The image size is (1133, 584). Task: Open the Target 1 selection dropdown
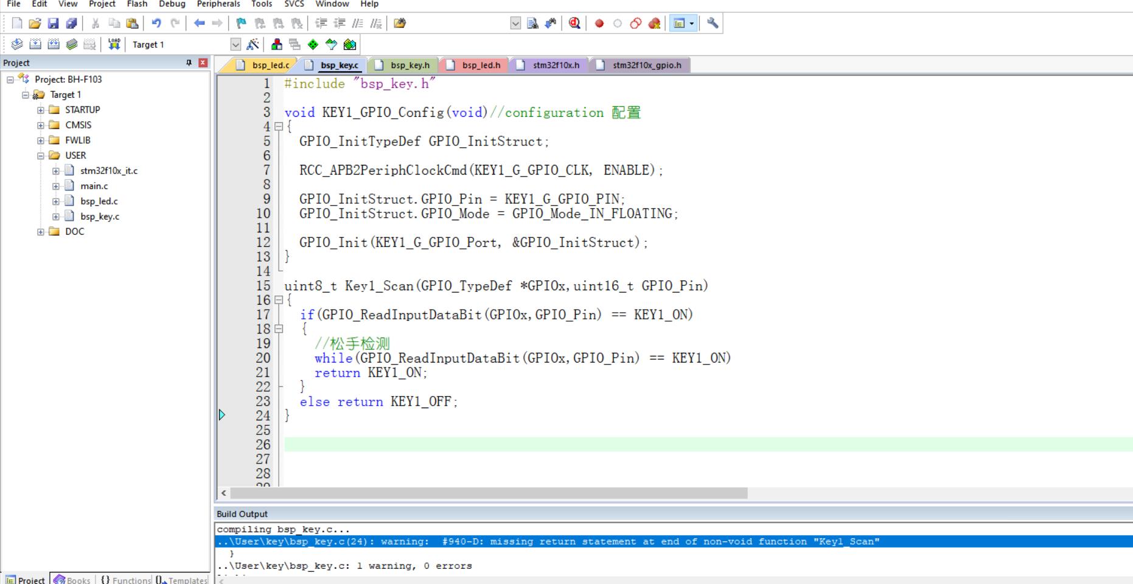pos(235,44)
